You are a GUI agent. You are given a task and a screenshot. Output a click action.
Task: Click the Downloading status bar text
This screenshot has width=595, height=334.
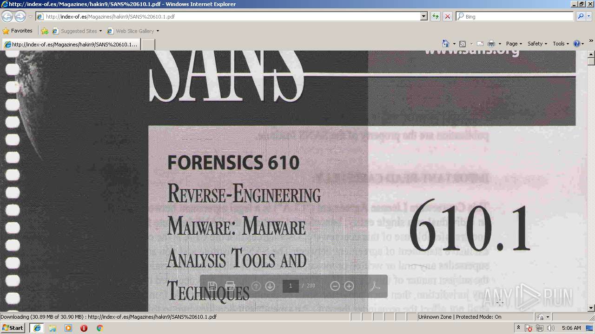click(x=108, y=317)
